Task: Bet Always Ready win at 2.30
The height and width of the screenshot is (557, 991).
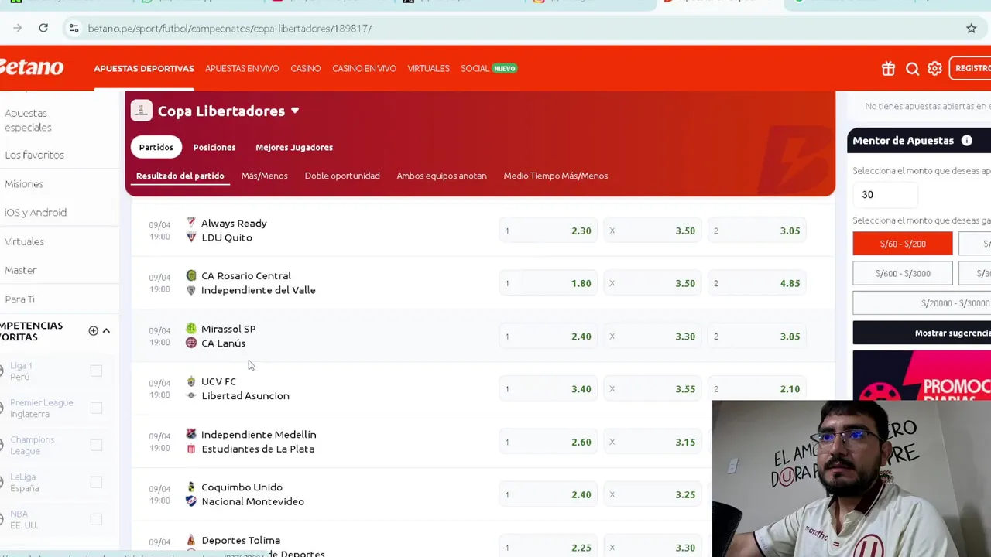Action: (548, 231)
